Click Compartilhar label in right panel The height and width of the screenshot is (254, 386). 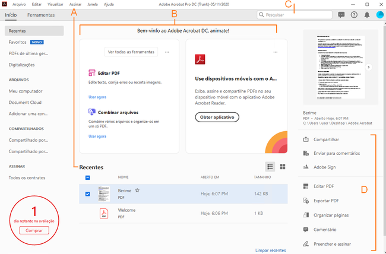pyautogui.click(x=326, y=139)
